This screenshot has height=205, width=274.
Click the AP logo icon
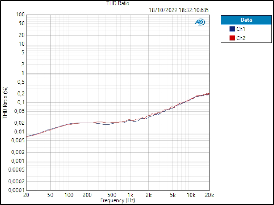pyautogui.click(x=200, y=22)
